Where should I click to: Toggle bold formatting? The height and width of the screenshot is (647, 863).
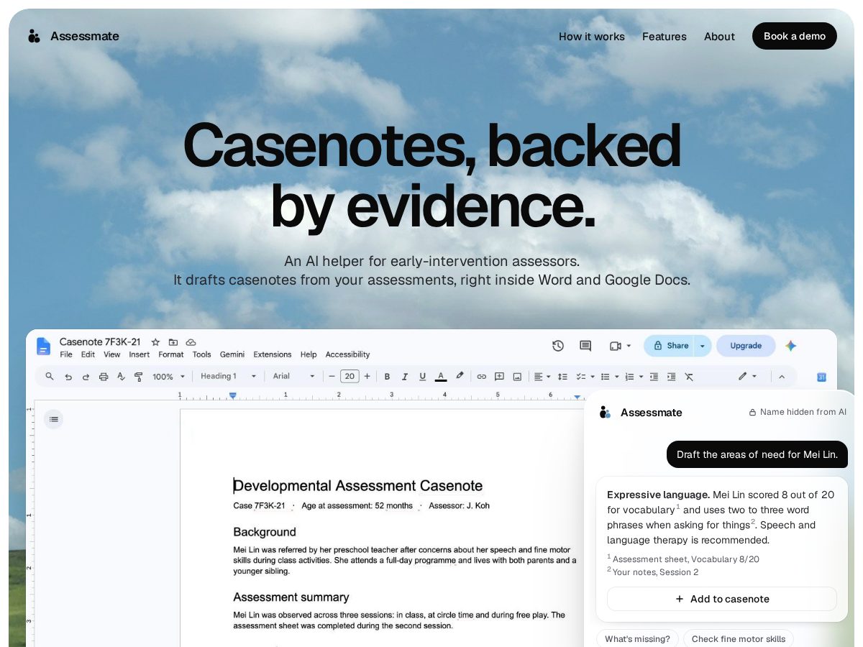[387, 376]
